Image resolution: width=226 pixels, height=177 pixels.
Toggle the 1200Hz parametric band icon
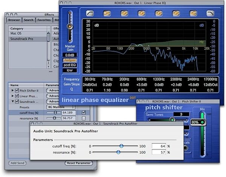[159, 14]
